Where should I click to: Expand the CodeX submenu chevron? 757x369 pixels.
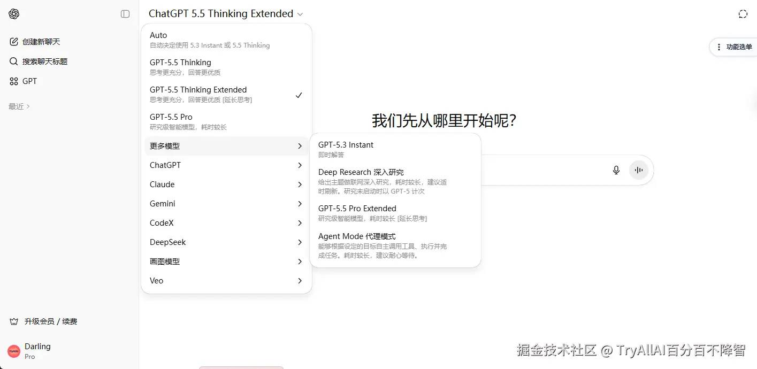point(300,223)
